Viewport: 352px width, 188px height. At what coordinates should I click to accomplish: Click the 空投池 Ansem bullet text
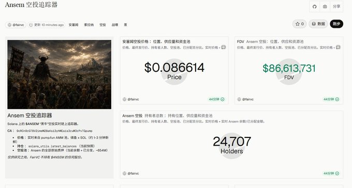63,150
